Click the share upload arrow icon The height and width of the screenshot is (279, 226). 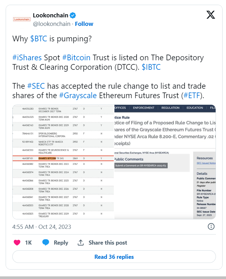[81, 242]
